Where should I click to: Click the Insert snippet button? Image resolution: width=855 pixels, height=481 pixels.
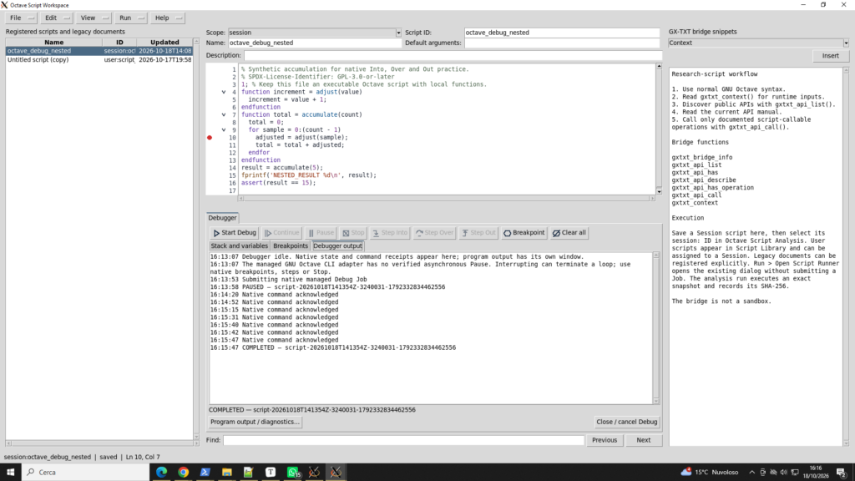830,56
